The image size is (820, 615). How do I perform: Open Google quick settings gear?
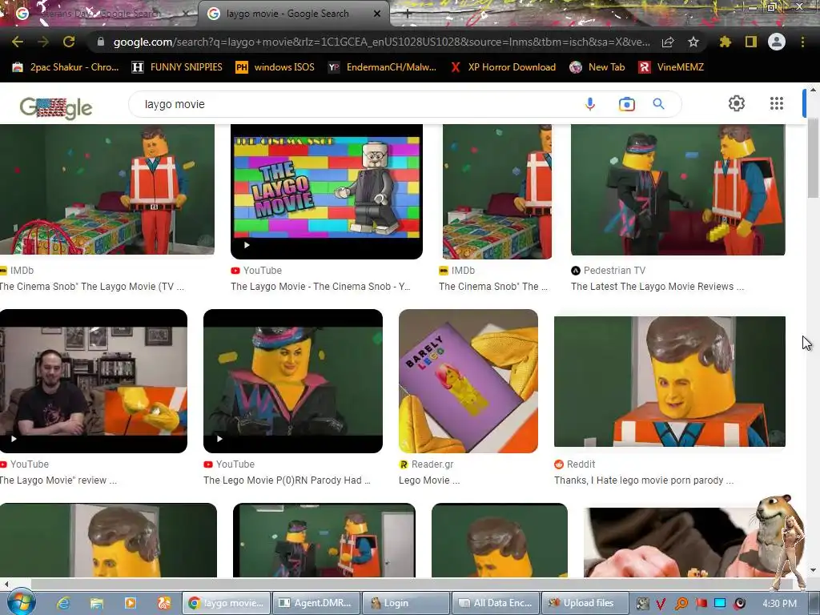click(x=737, y=103)
